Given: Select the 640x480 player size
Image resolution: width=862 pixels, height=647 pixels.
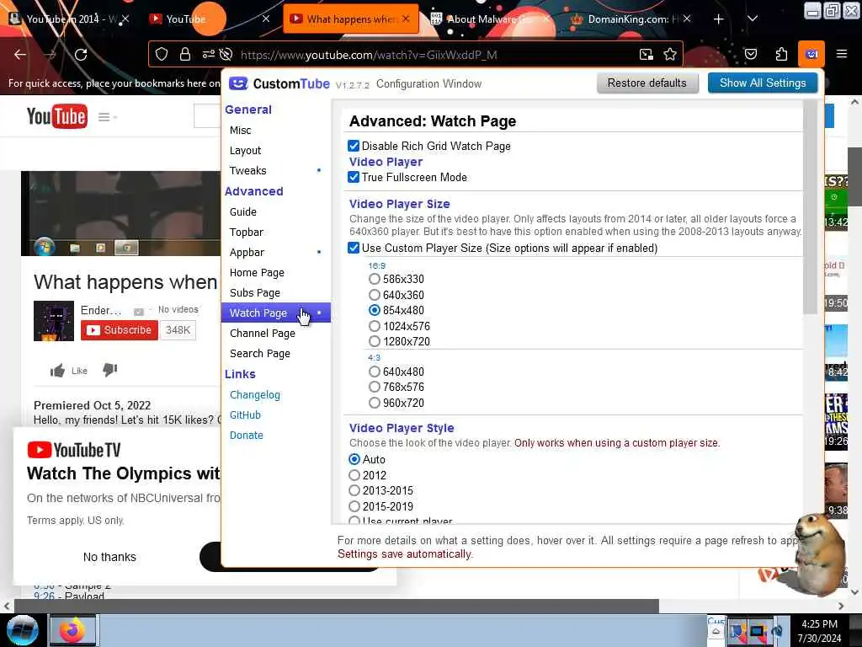Looking at the screenshot, I should coord(375,372).
